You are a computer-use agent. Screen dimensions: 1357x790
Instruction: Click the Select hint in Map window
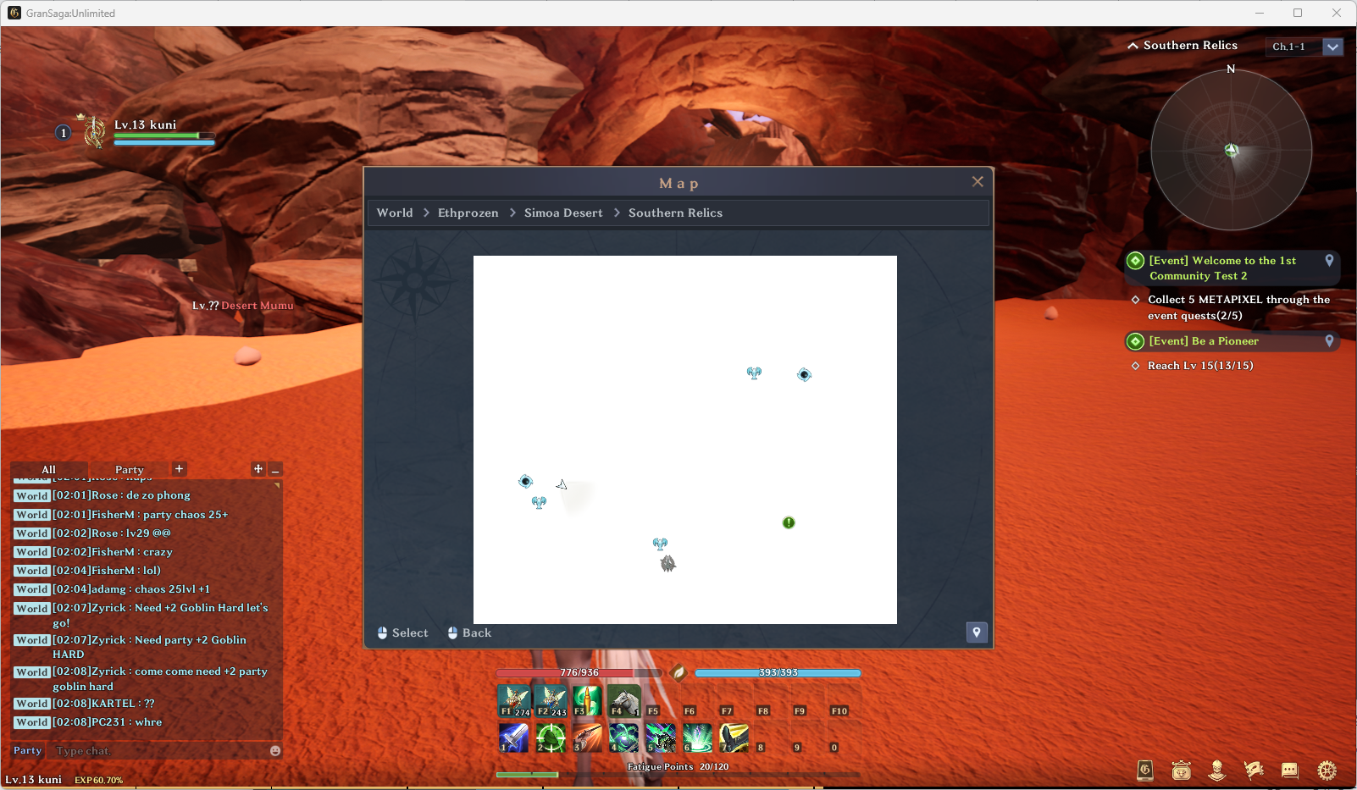pyautogui.click(x=402, y=633)
